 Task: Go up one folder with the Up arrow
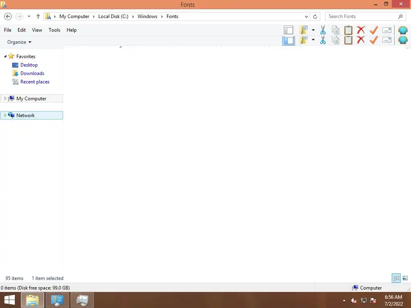(38, 16)
